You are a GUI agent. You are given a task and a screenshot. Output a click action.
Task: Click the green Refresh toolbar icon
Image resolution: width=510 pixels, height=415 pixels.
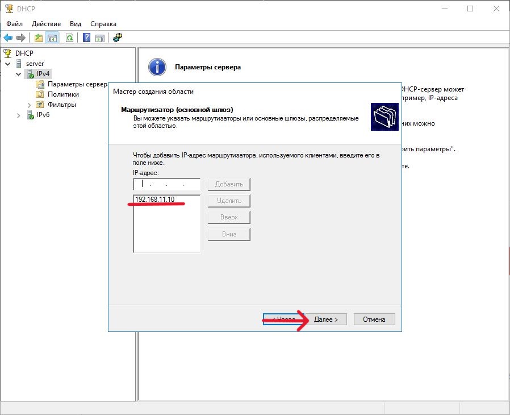69,38
